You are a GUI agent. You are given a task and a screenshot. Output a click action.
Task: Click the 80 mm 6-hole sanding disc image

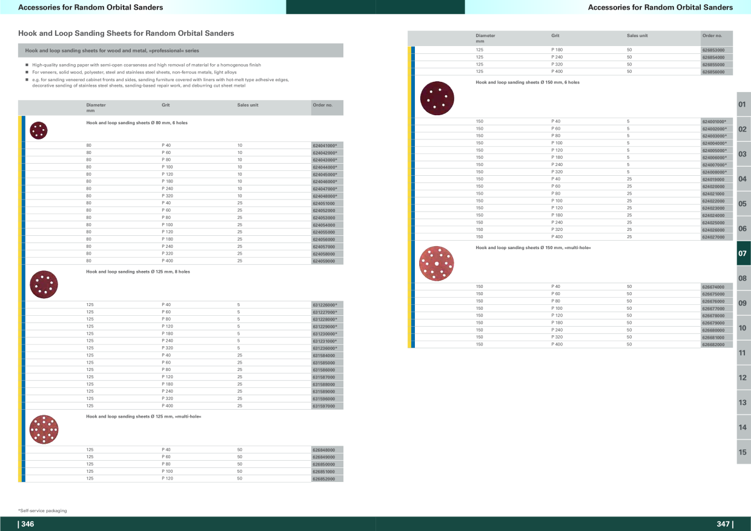[x=38, y=130]
